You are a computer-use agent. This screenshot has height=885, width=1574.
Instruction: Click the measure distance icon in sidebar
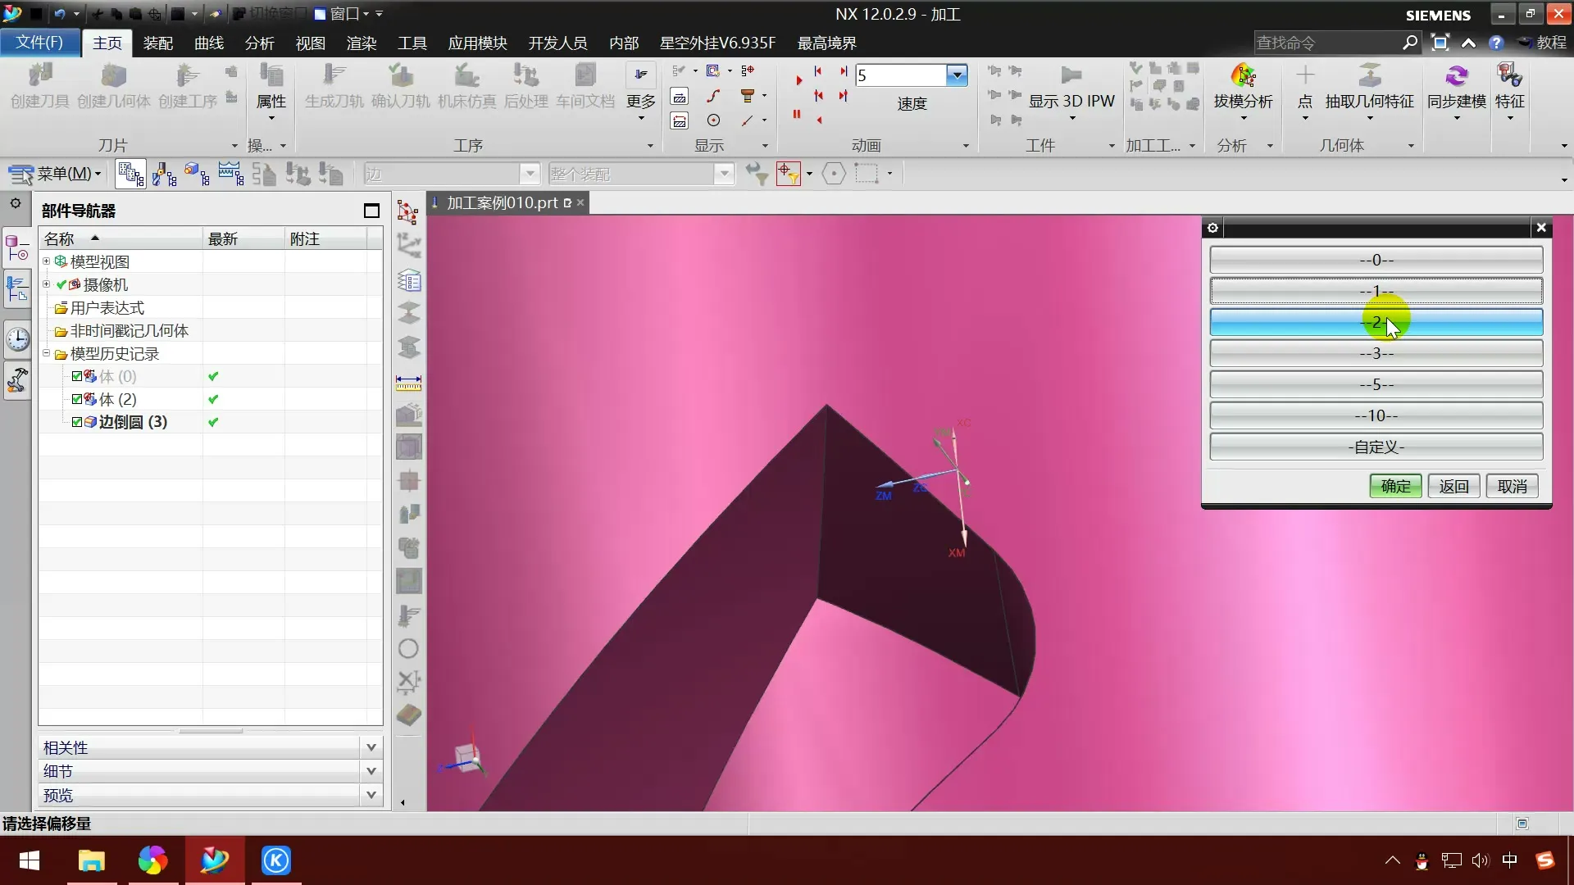[408, 383]
